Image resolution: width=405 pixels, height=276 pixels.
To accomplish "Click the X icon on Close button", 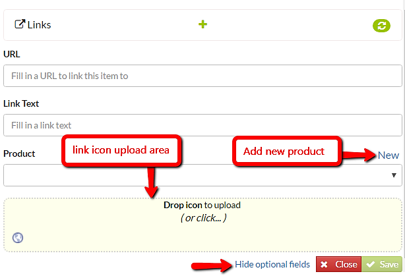I will [326, 265].
